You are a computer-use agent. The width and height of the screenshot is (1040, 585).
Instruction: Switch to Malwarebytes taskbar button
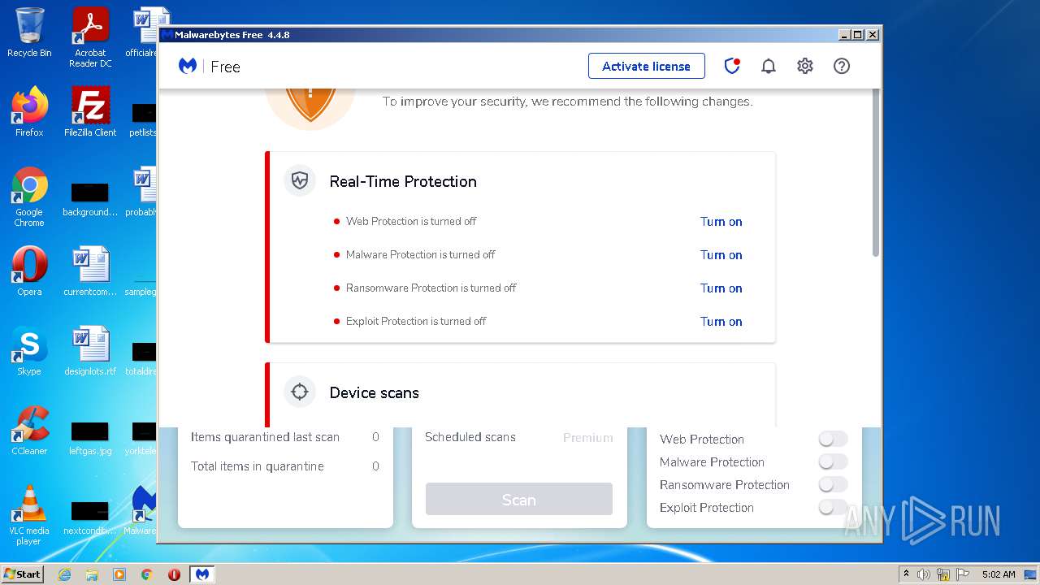click(x=202, y=574)
